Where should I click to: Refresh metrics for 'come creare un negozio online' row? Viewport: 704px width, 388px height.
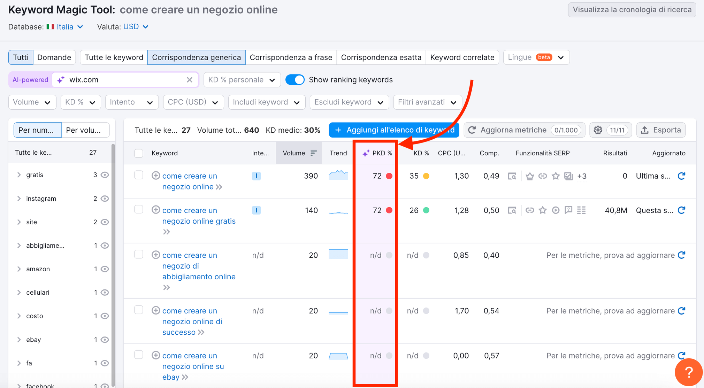[x=681, y=176]
